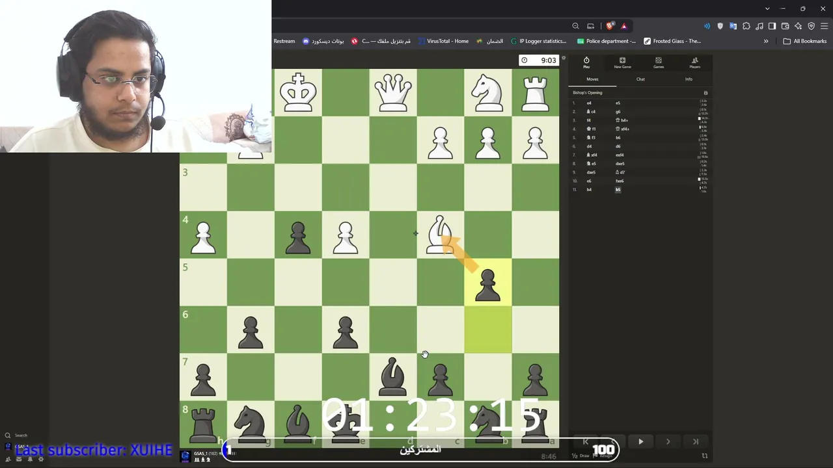Switch to the Info tab
Image resolution: width=833 pixels, height=468 pixels.
tap(689, 79)
